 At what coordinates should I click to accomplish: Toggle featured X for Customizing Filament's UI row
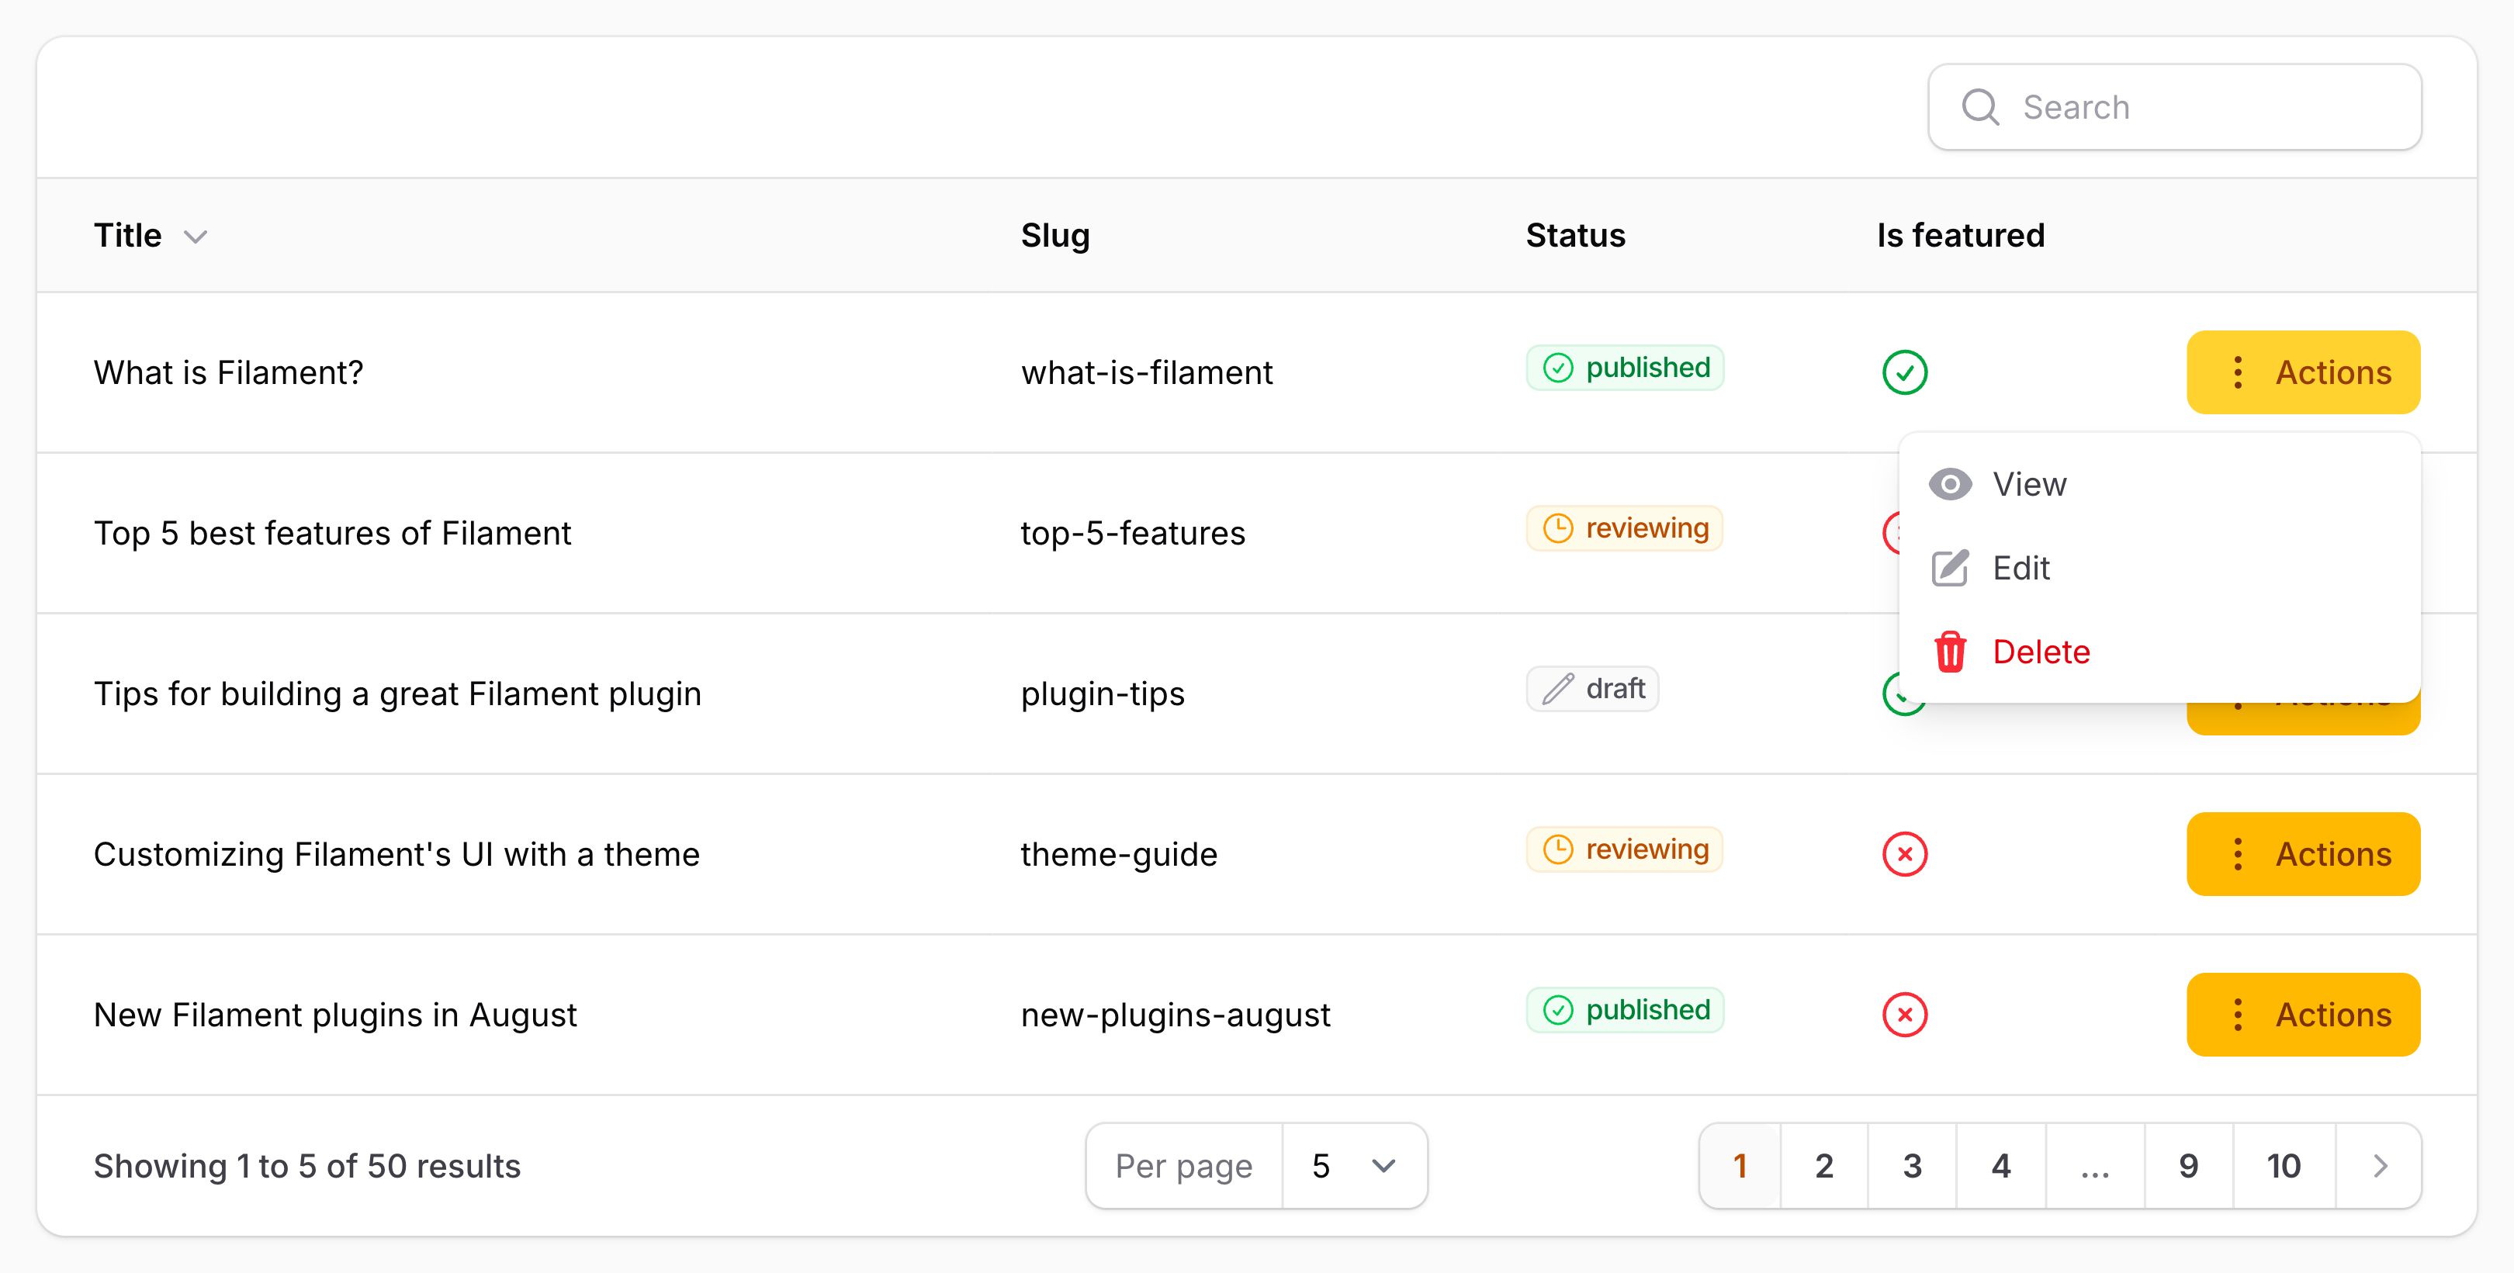point(1904,855)
